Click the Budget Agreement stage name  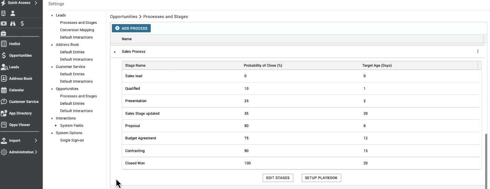pyautogui.click(x=140, y=138)
